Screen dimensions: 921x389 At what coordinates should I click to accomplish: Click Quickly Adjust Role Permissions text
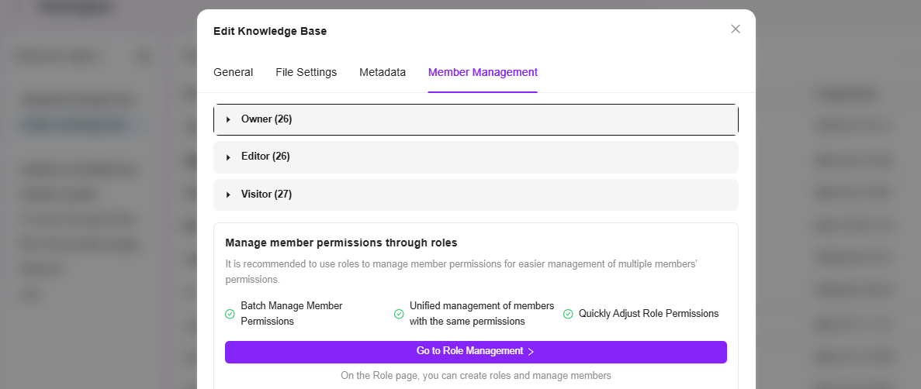point(649,314)
